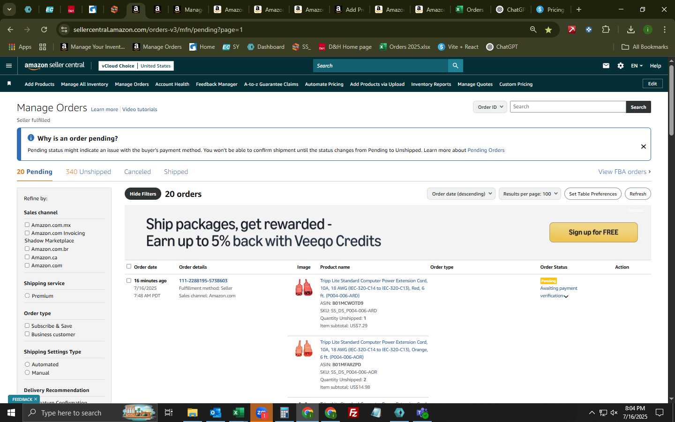Check the Business customer order type

tap(27, 334)
